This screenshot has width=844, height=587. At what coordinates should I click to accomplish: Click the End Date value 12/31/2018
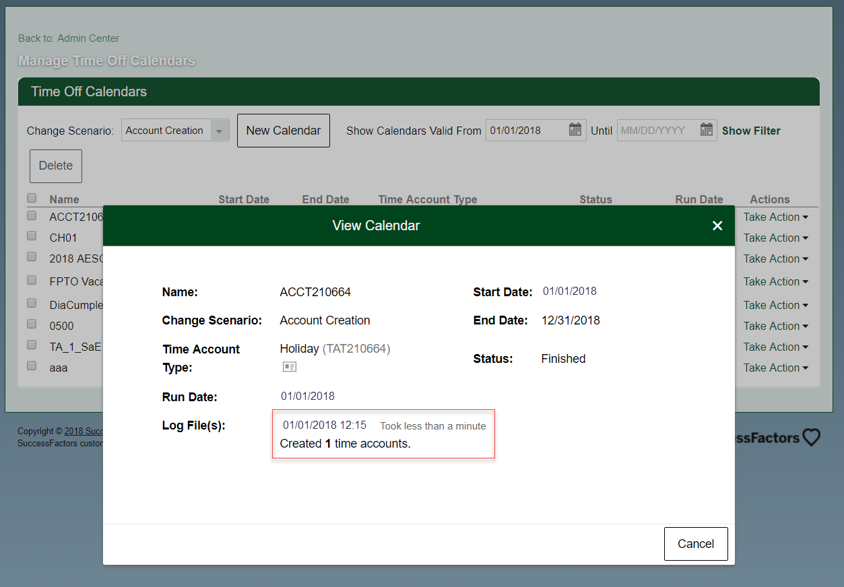pos(571,320)
